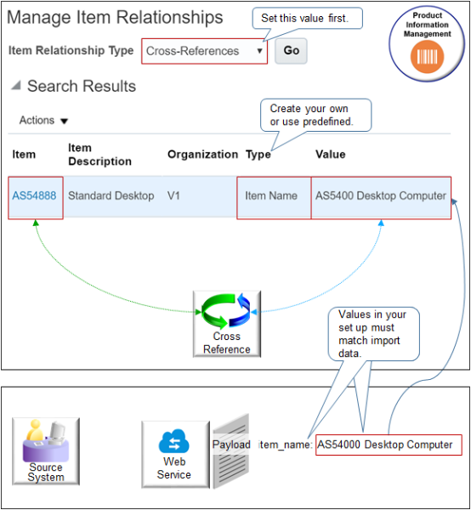The width and height of the screenshot is (471, 510).
Task: Click the Value column header
Action: pos(331,155)
